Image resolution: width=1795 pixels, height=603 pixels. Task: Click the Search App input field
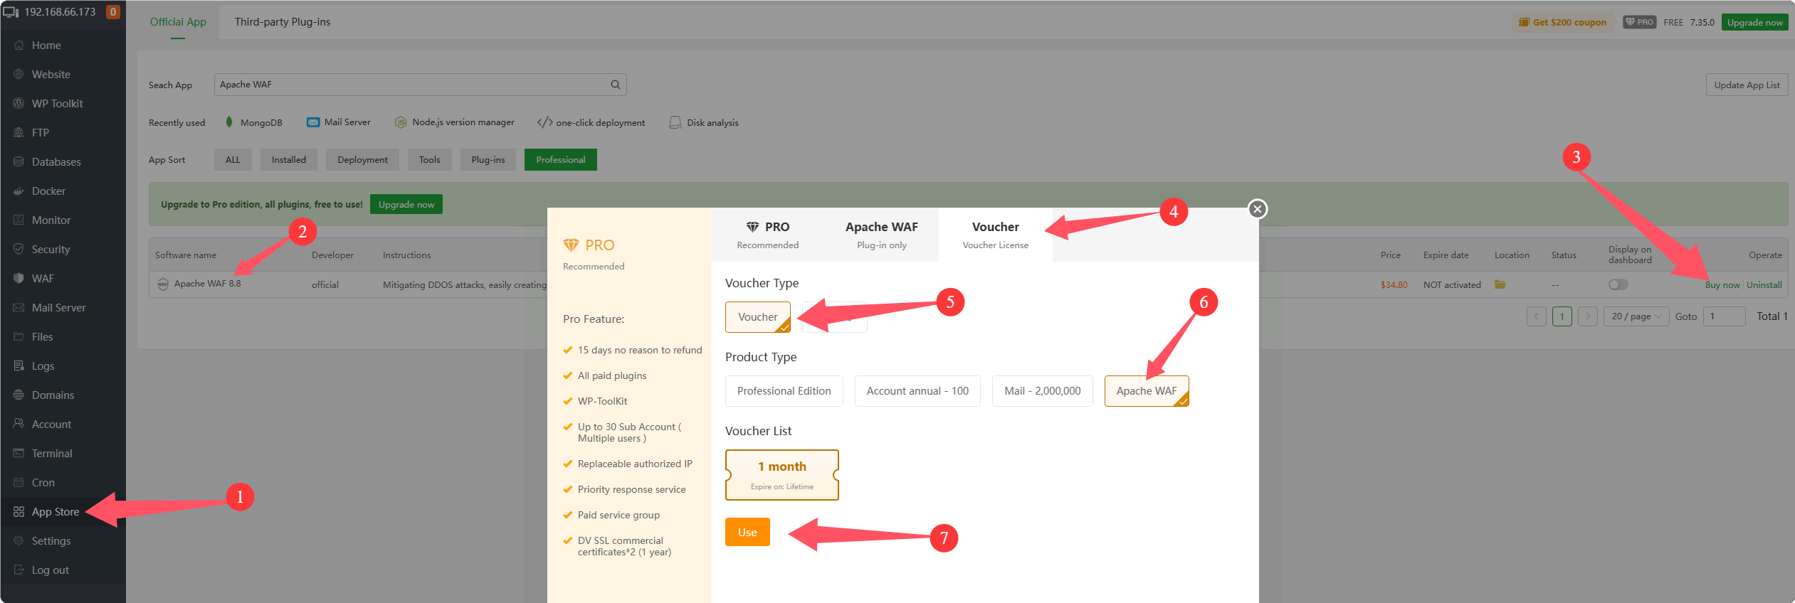(x=420, y=85)
